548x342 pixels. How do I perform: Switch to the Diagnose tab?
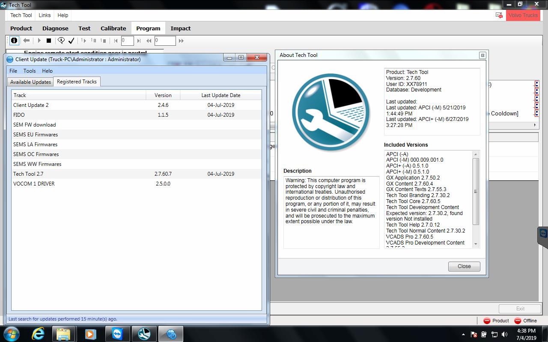coord(55,28)
